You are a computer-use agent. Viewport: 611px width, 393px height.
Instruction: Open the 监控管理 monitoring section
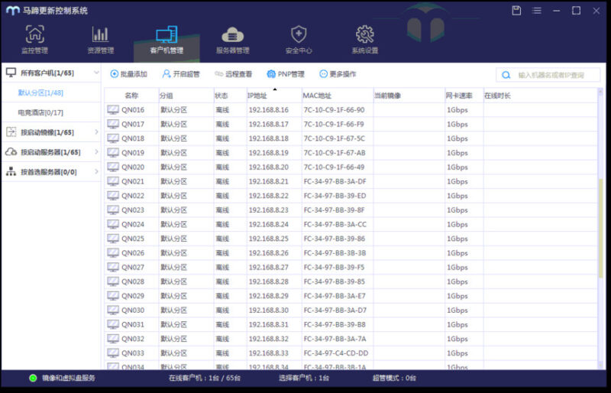tap(34, 40)
